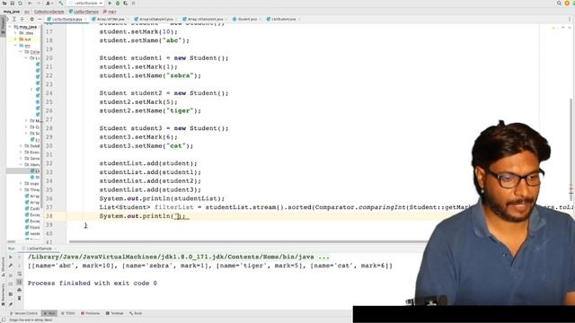This screenshot has width=575, height=323.
Task: Collapse the src folder
Action: coord(16,46)
